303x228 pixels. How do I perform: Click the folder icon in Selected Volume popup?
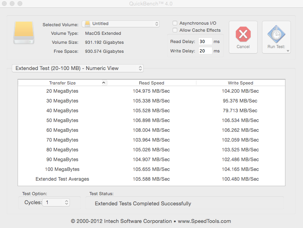click(87, 24)
